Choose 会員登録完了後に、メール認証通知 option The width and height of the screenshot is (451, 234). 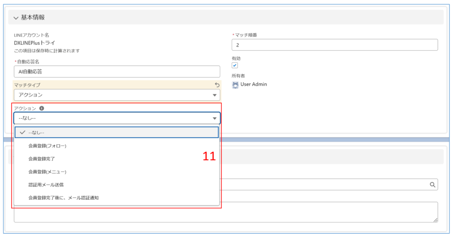63,197
